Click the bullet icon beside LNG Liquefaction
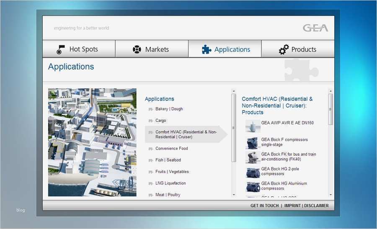The height and width of the screenshot is (229, 377). click(151, 184)
